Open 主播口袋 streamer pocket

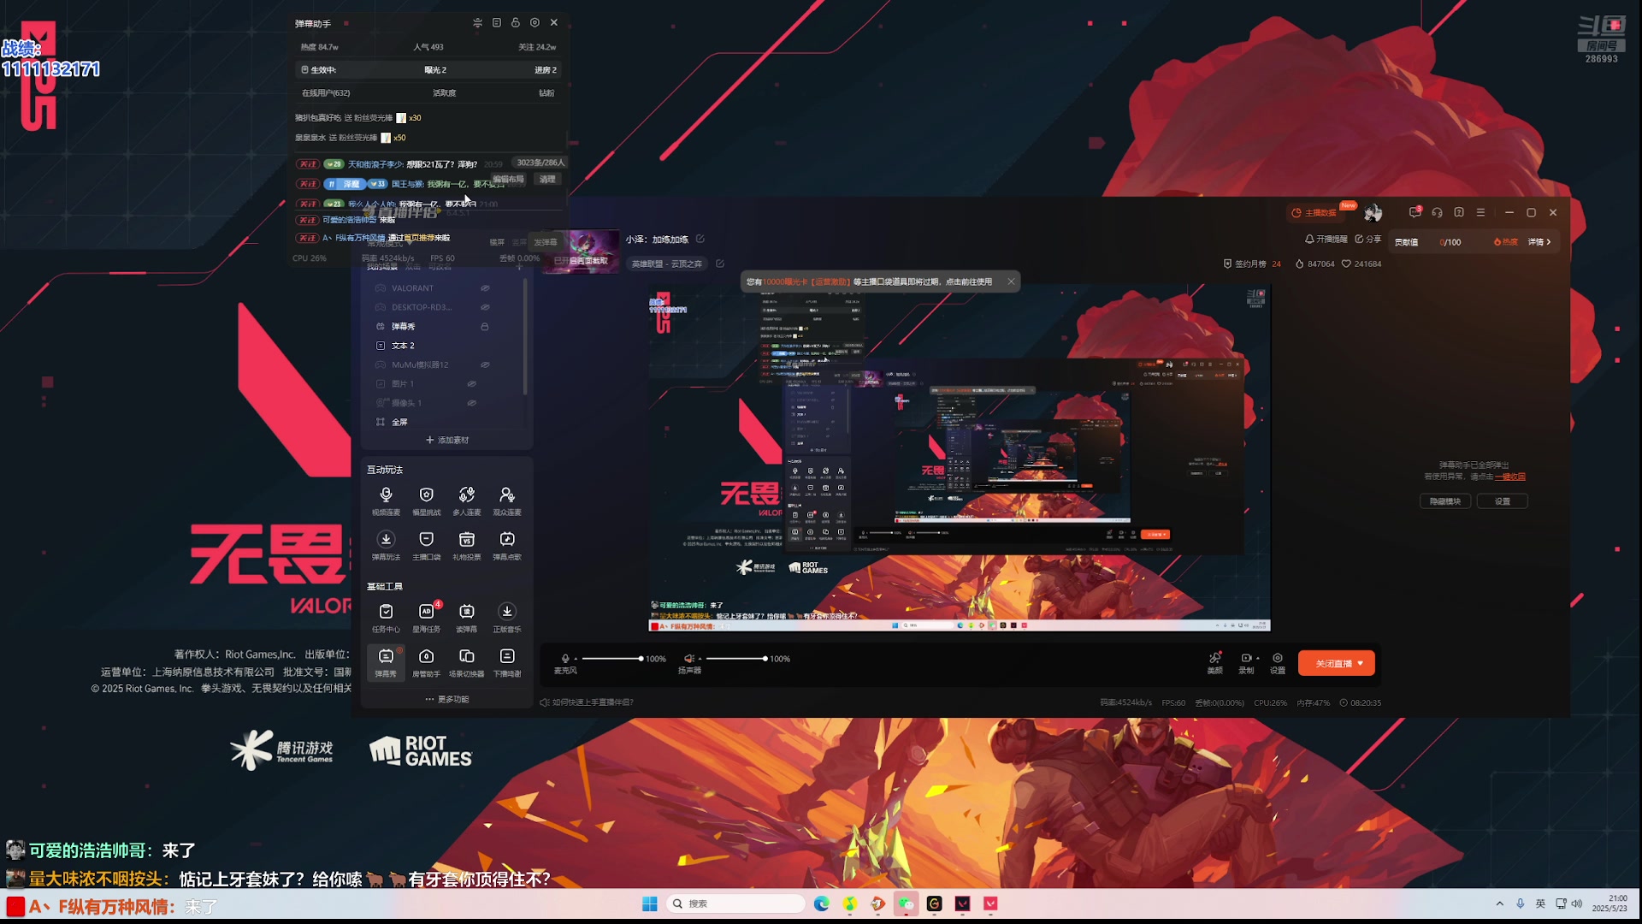coord(426,545)
